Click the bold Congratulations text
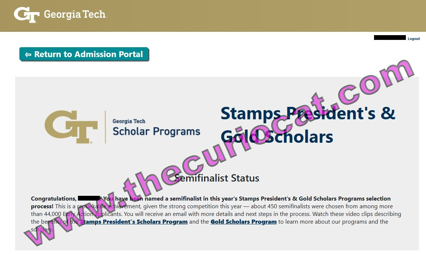The width and height of the screenshot is (426, 254). coord(54,199)
